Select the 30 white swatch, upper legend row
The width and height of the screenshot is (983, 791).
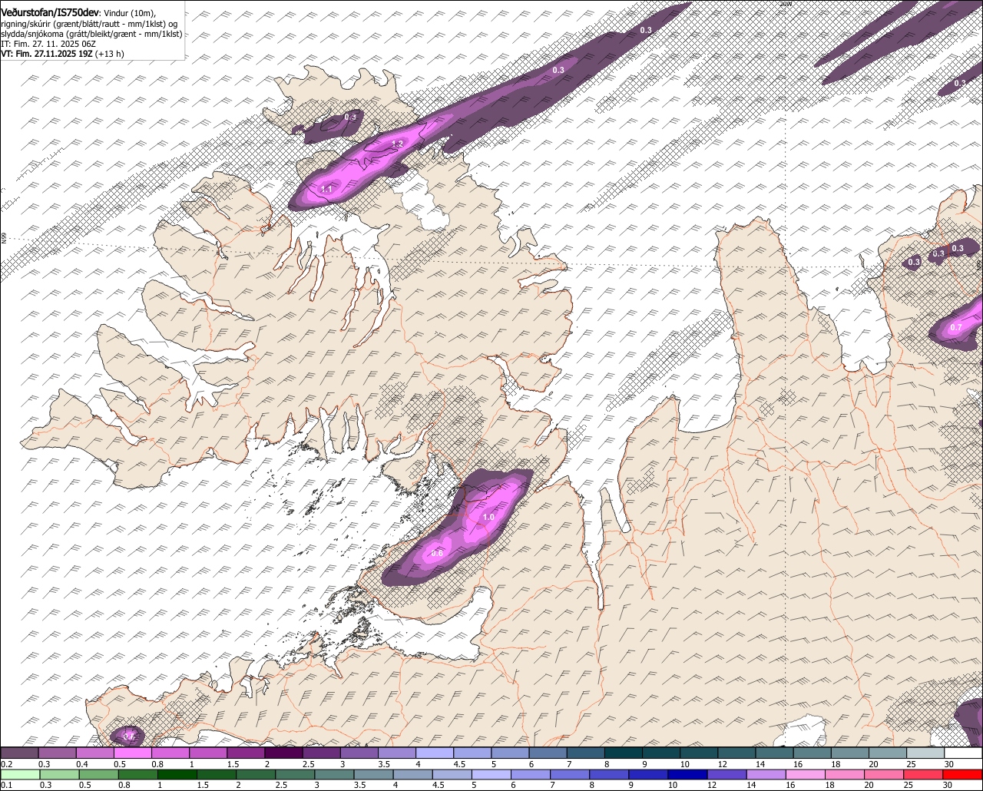point(963,753)
